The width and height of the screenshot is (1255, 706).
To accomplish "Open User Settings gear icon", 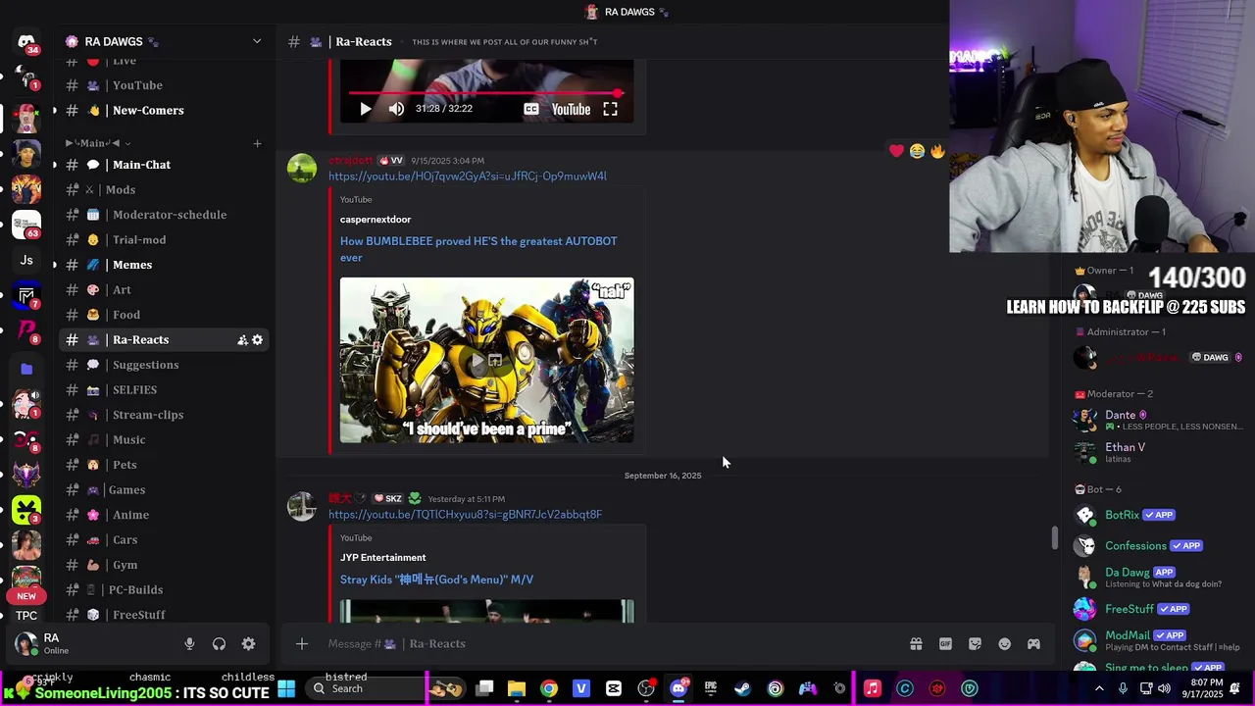I will [248, 644].
